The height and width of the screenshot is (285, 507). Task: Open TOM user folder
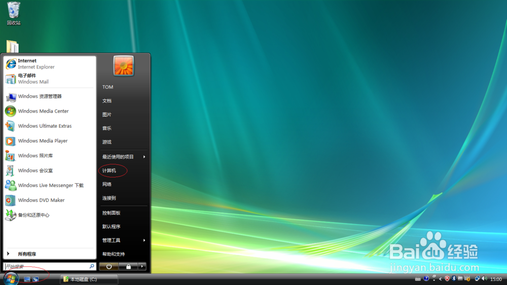[107, 87]
